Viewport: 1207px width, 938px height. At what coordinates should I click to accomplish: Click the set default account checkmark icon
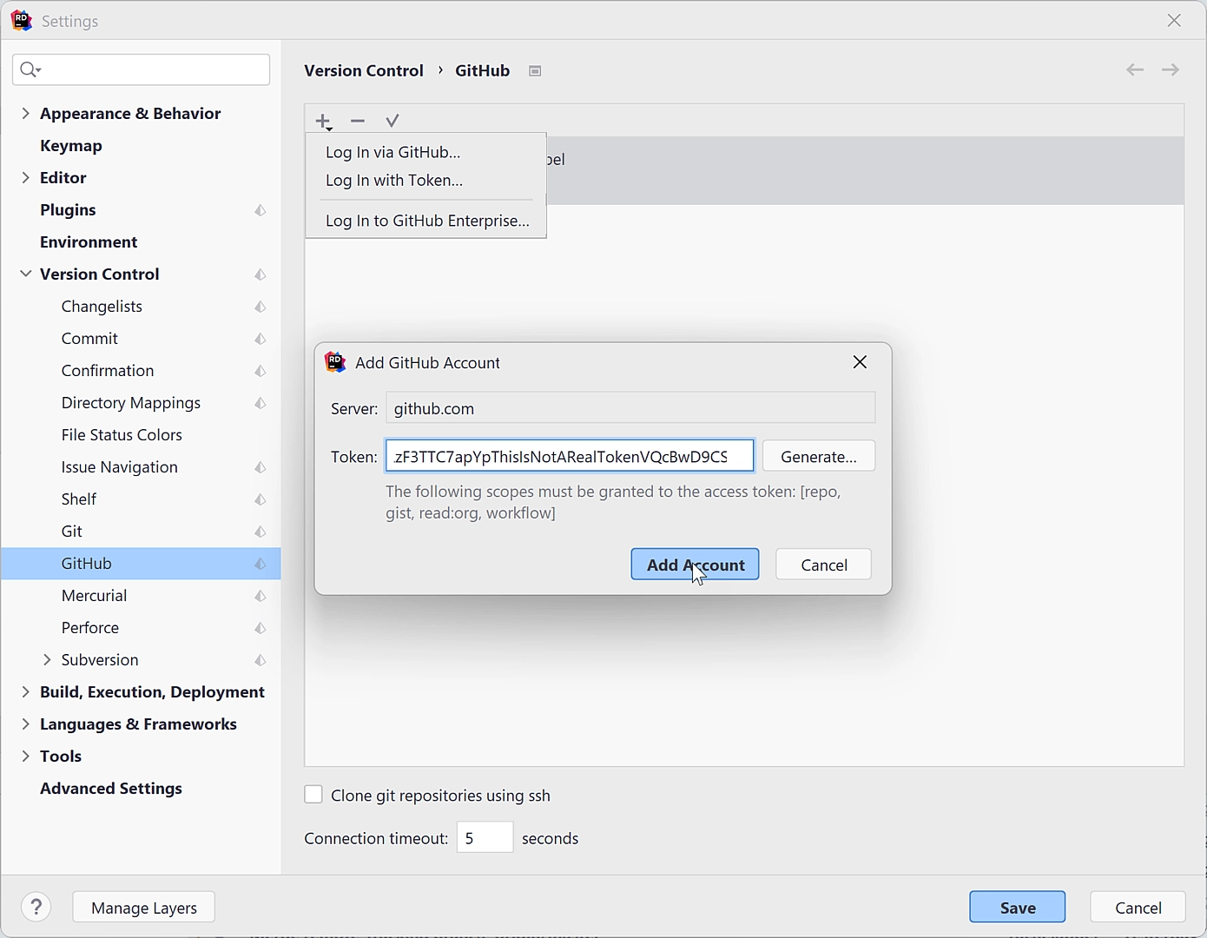click(392, 121)
